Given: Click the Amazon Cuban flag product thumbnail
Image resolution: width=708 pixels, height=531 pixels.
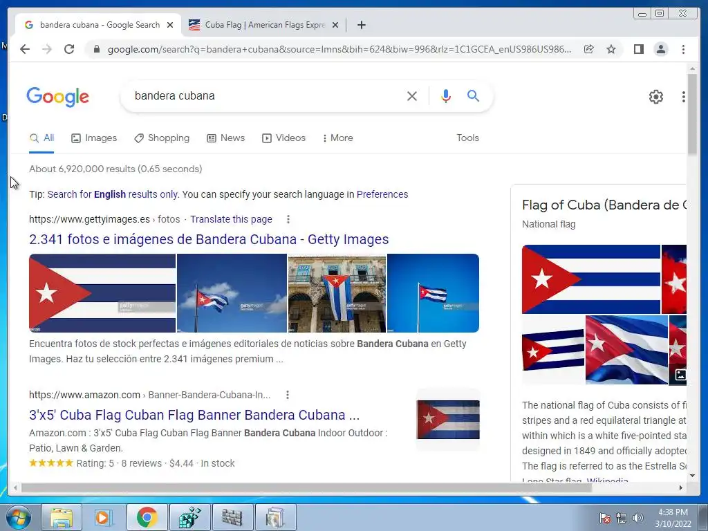Looking at the screenshot, I should [448, 420].
